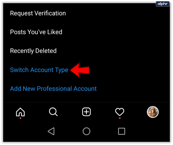Tap the New Post plus icon
173x145 pixels.
(86, 112)
